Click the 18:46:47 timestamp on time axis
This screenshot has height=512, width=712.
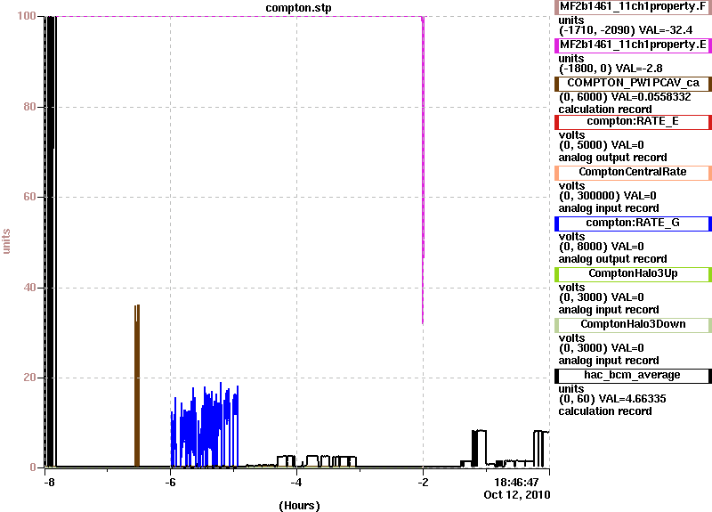coord(516,482)
